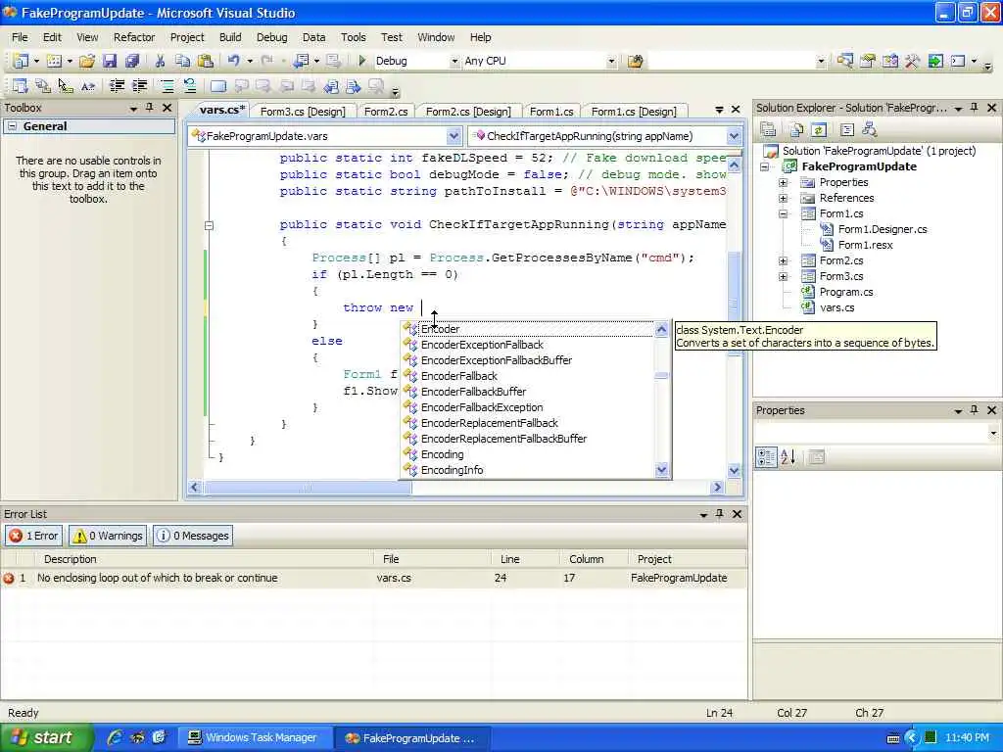Switch to Windows Task Manager on the taskbar
Screen dimensions: 1003x752
255,737
